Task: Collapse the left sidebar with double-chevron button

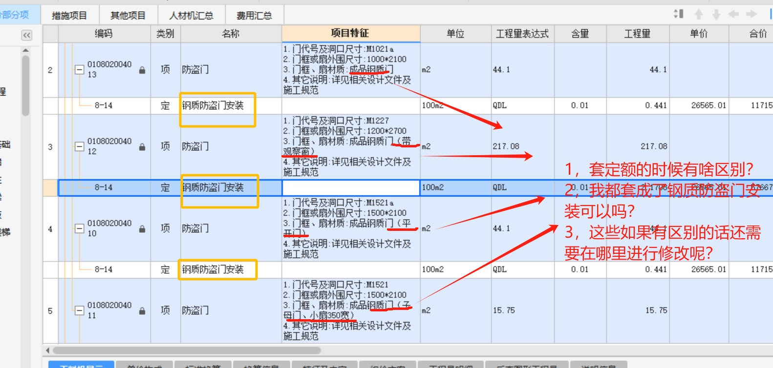Action: pyautogui.click(x=26, y=35)
